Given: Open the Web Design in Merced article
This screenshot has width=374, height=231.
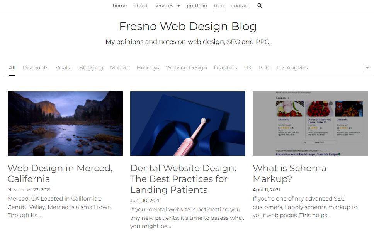Looking at the screenshot, I should tap(60, 174).
